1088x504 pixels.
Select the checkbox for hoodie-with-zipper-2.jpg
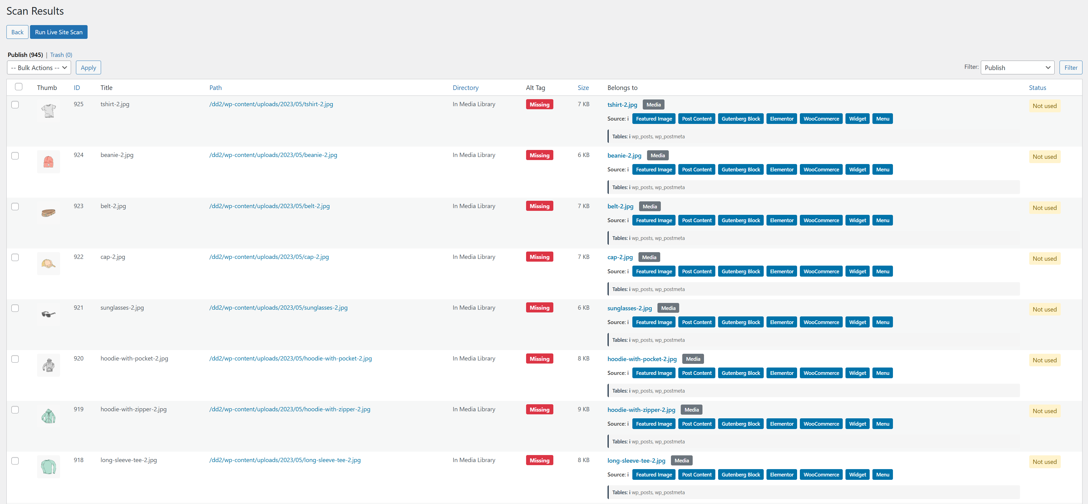15,410
